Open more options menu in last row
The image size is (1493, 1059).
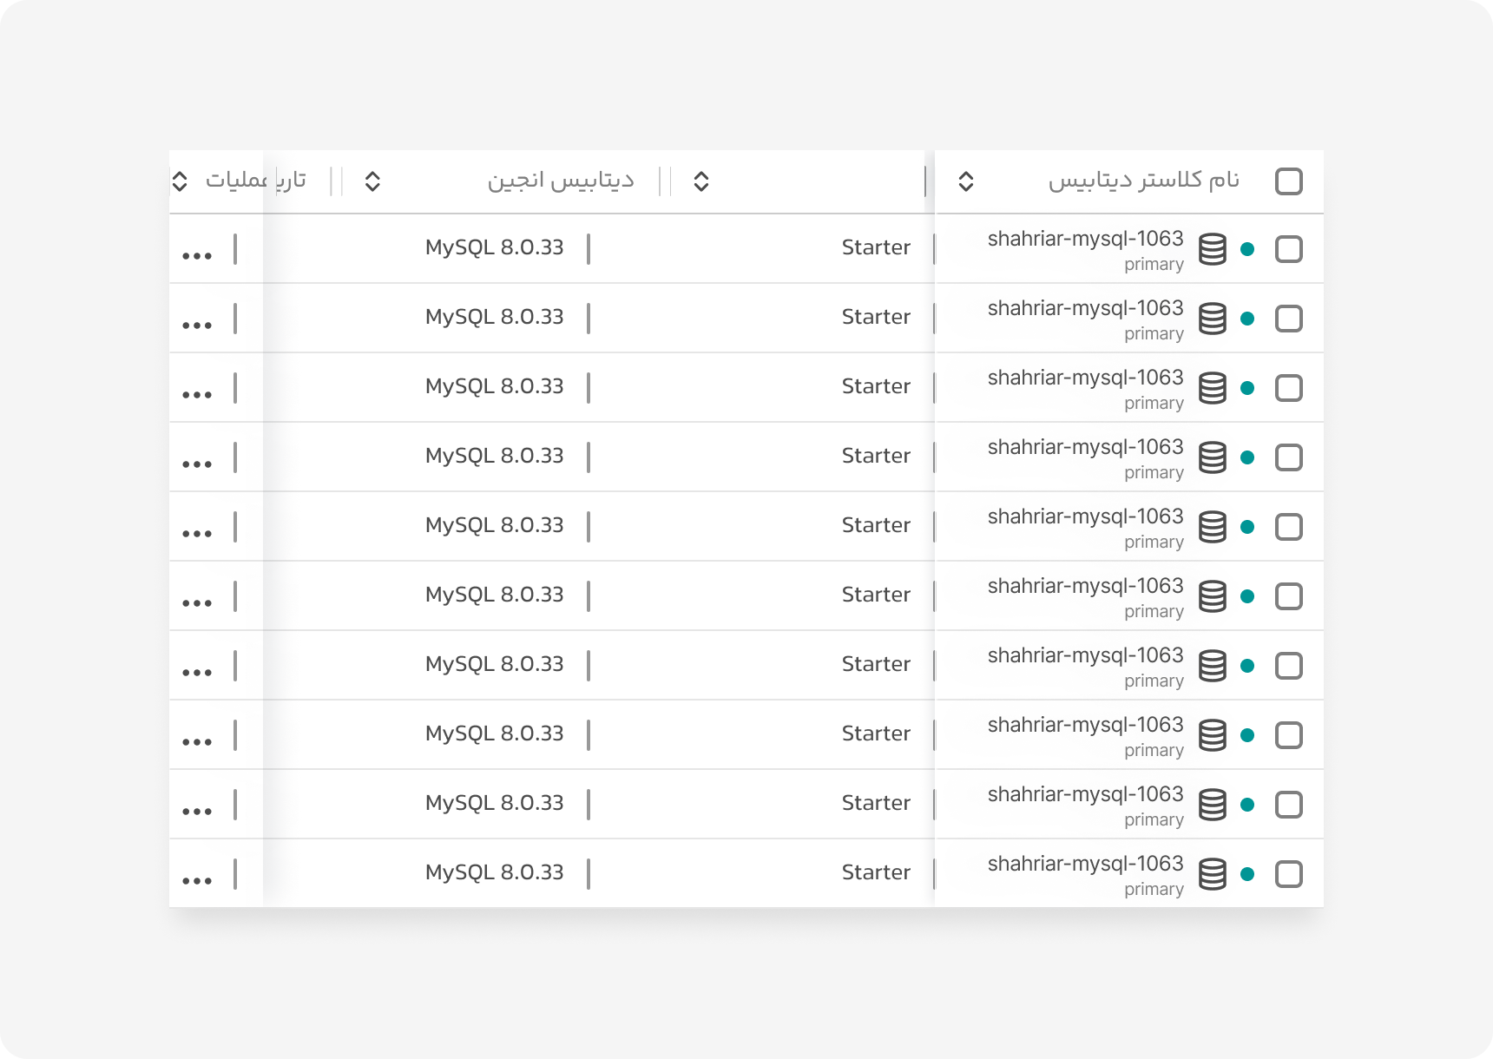[197, 881]
